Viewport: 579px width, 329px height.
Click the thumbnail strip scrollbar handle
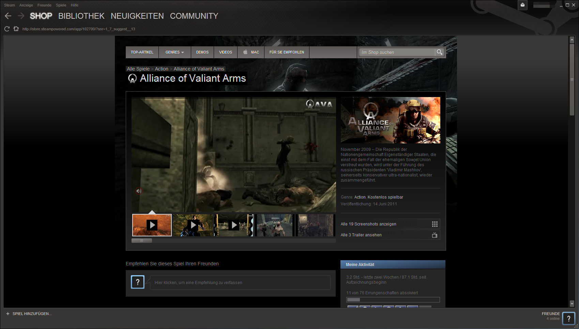[x=142, y=240]
